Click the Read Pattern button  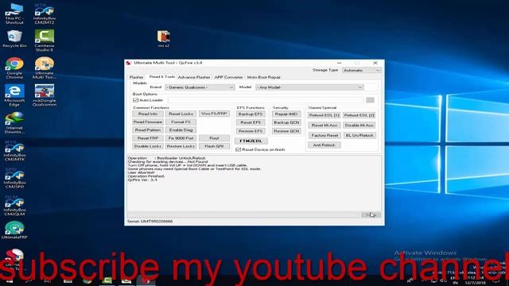tap(148, 130)
